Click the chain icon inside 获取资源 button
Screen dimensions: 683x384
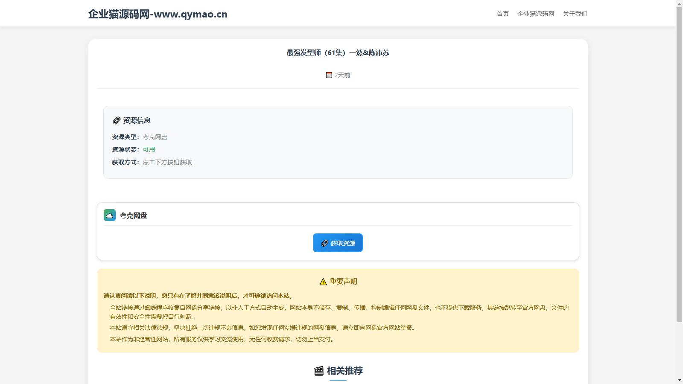point(324,243)
